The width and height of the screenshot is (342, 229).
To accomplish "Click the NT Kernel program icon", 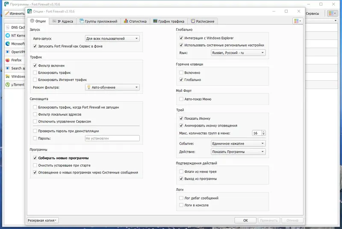I will point(8,35).
